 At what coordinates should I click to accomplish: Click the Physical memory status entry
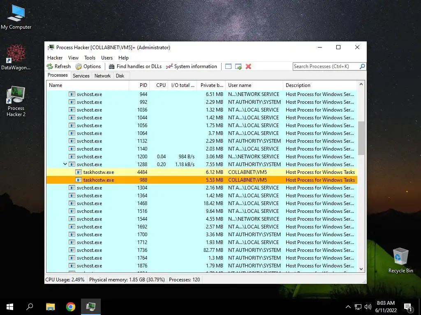pos(127,279)
